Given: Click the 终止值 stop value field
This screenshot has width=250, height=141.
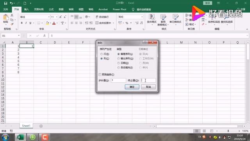Looking at the screenshot, I should pos(148,80).
